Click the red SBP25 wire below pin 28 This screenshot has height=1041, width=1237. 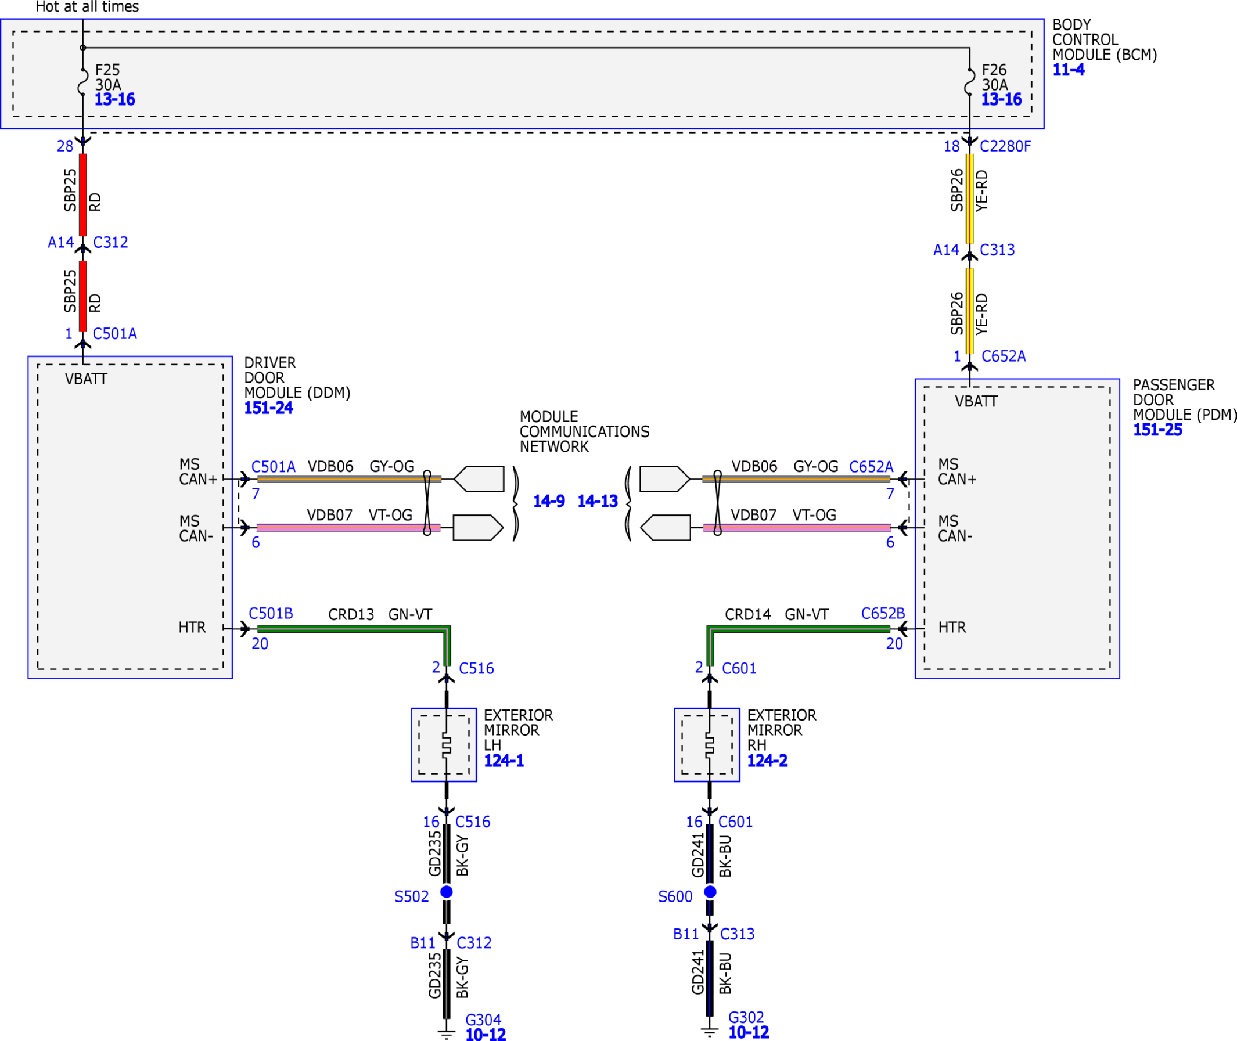point(82,194)
